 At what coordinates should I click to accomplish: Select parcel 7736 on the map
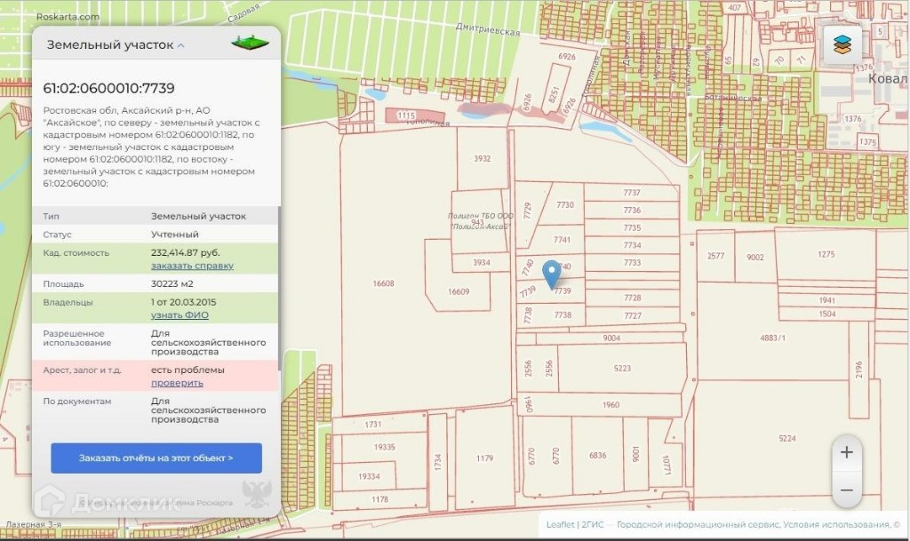(632, 210)
